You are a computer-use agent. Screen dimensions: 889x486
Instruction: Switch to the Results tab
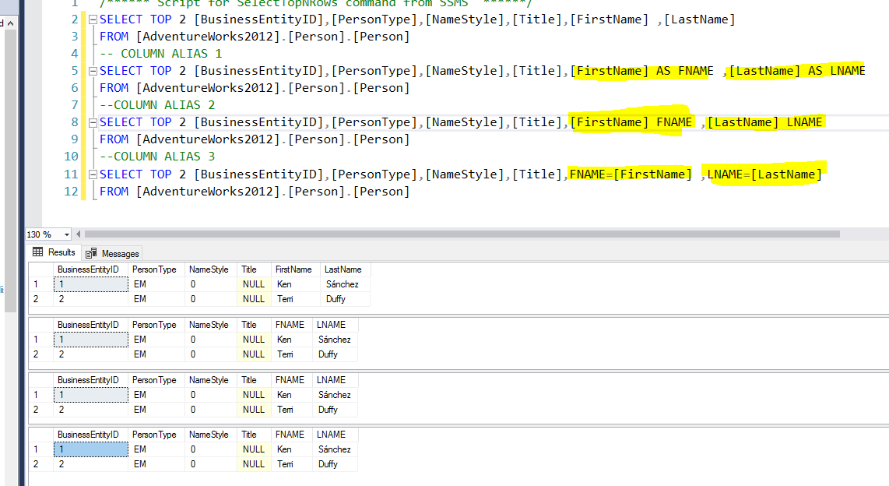click(54, 252)
